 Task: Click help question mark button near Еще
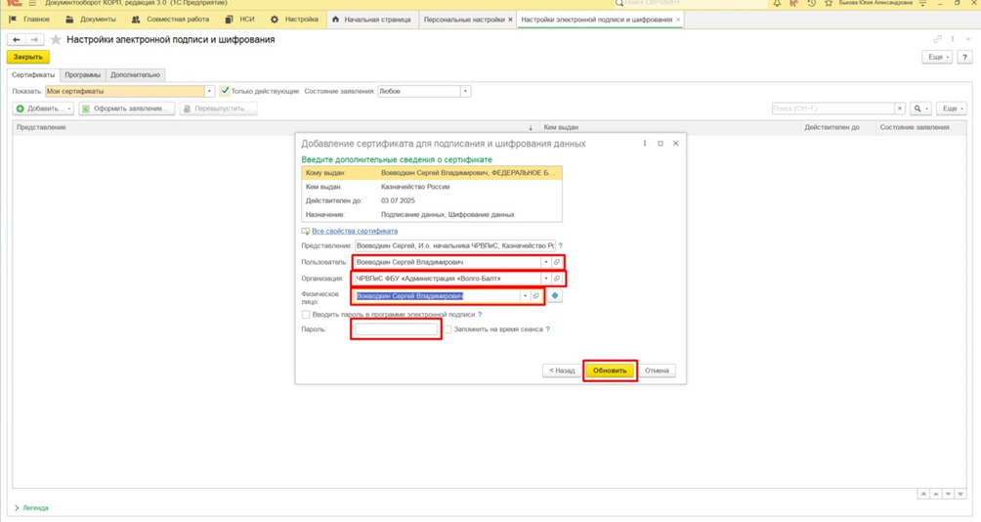964,57
